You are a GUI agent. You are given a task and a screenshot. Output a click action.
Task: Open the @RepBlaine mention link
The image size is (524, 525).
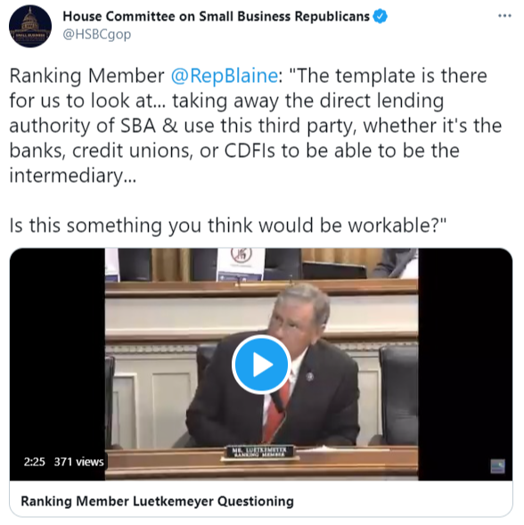pos(224,76)
